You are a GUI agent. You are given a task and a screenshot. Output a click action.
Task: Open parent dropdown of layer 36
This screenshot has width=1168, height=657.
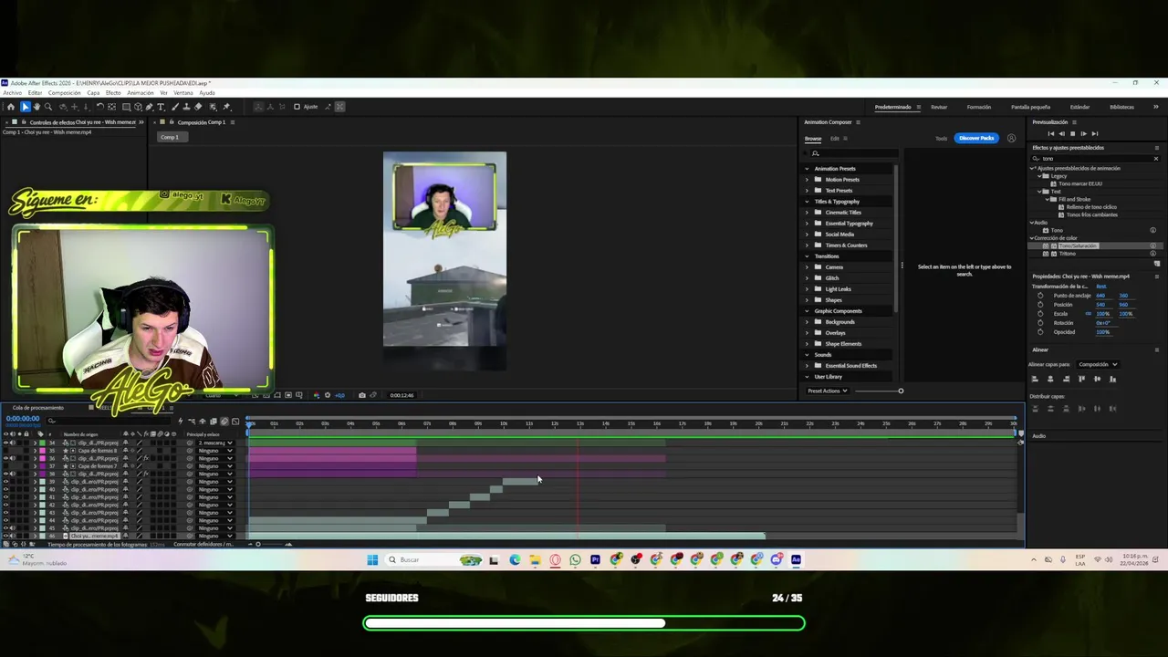(x=214, y=458)
